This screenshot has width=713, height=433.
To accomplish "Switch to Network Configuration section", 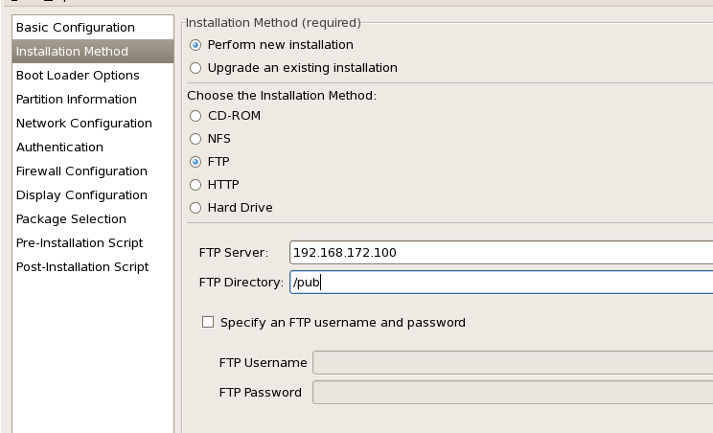I will [x=84, y=123].
